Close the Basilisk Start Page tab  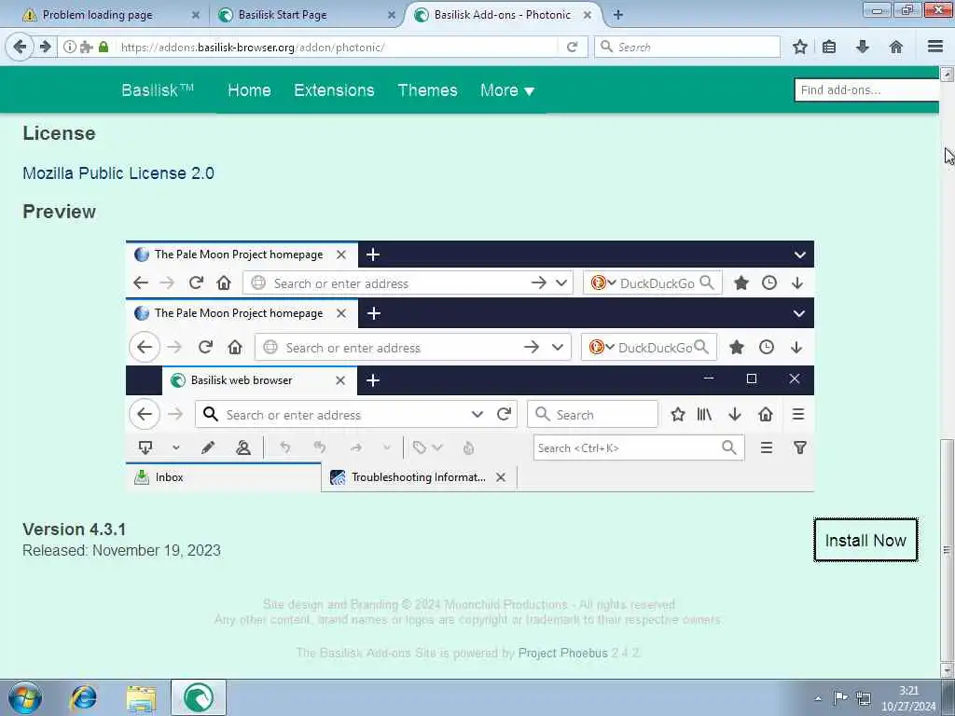pyautogui.click(x=392, y=15)
